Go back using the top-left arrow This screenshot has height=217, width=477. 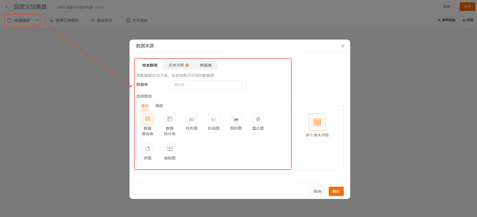pos(7,7)
